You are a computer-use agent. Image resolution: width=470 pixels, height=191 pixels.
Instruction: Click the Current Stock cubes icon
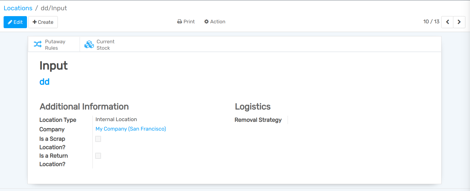[x=89, y=44]
